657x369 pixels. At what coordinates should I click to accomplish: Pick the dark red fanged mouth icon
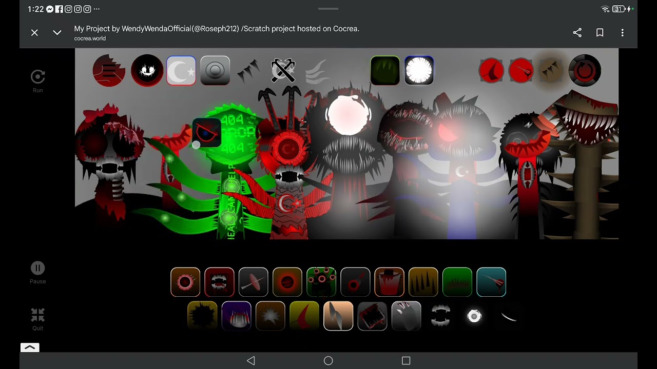pos(219,282)
